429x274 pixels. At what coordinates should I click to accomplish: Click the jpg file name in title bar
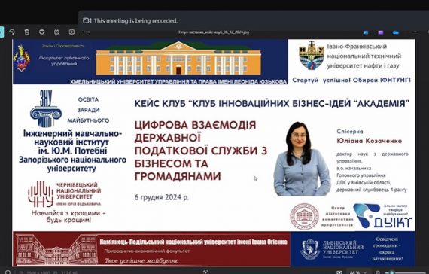[214, 32]
